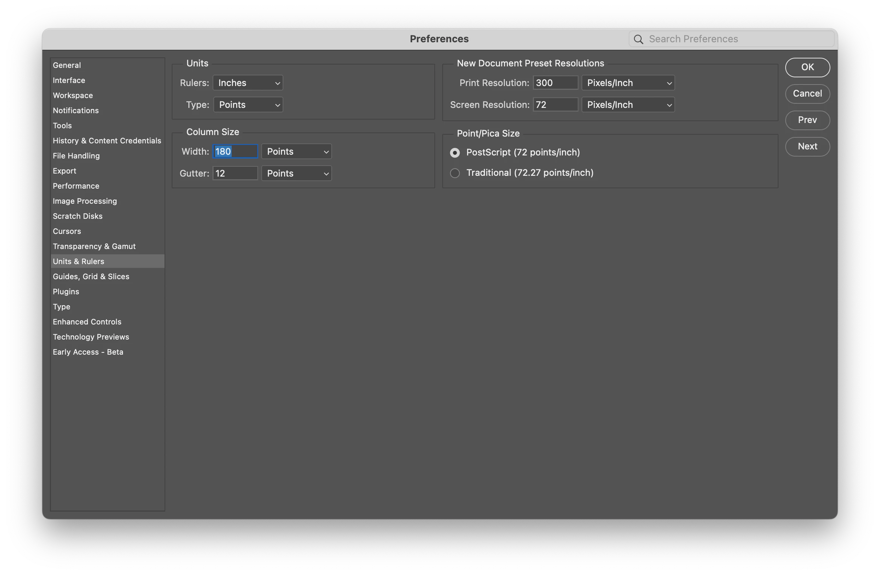This screenshot has height=575, width=880.
Task: Select Traditional (72.27 points/inch) radio button
Action: click(455, 173)
